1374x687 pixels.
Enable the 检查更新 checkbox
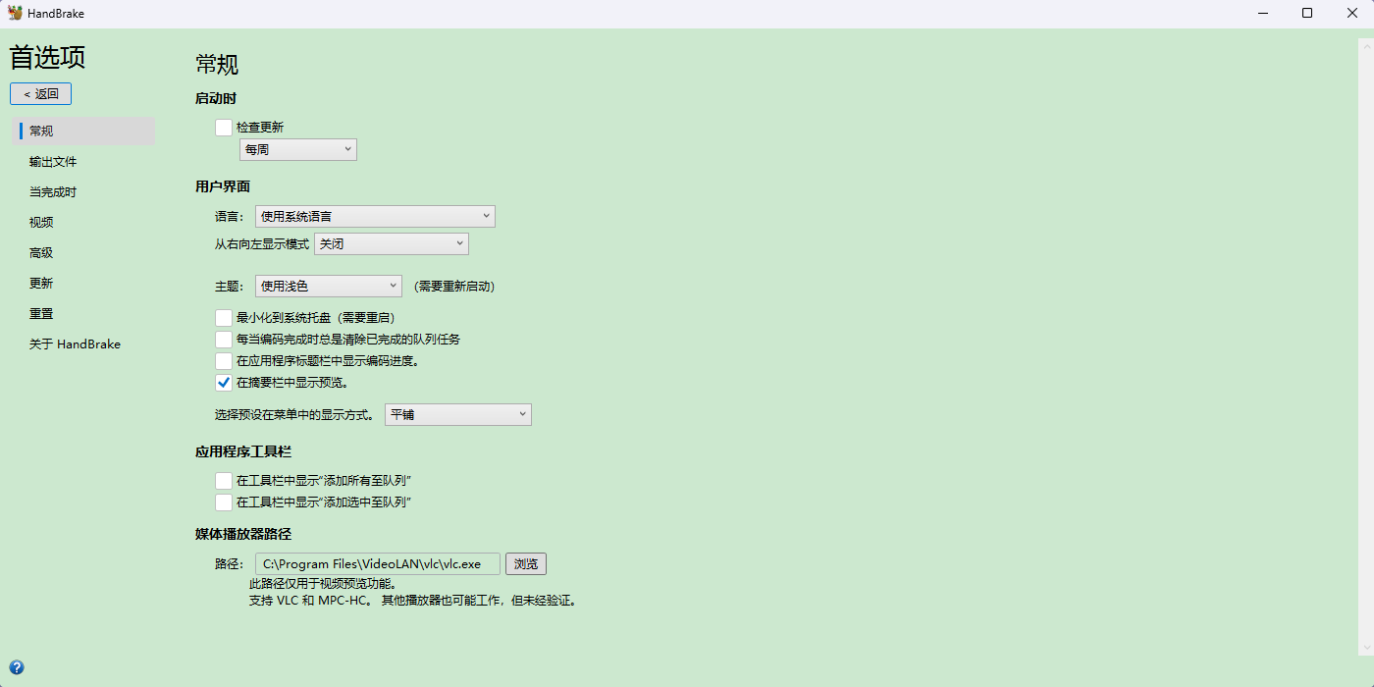pos(224,128)
